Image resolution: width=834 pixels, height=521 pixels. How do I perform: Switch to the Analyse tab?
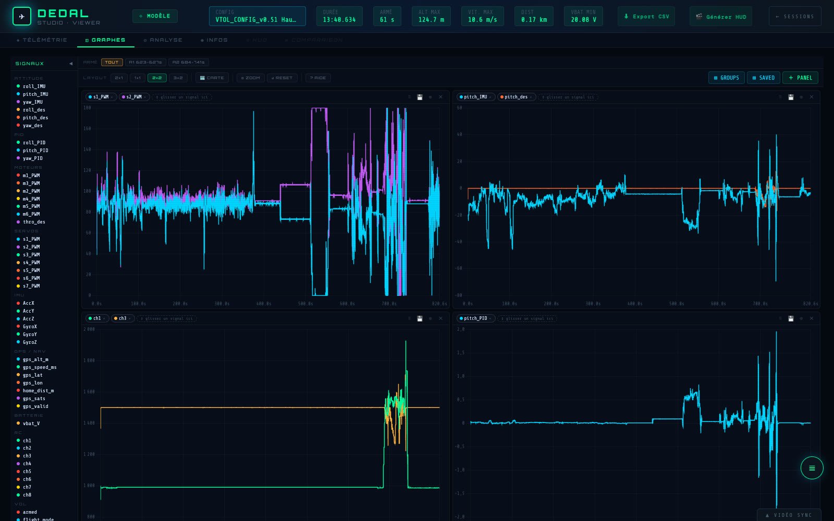click(x=163, y=40)
